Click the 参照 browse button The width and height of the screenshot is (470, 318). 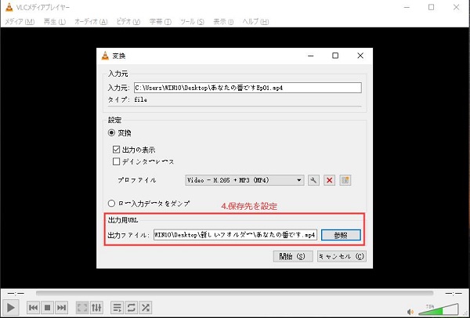341,235
